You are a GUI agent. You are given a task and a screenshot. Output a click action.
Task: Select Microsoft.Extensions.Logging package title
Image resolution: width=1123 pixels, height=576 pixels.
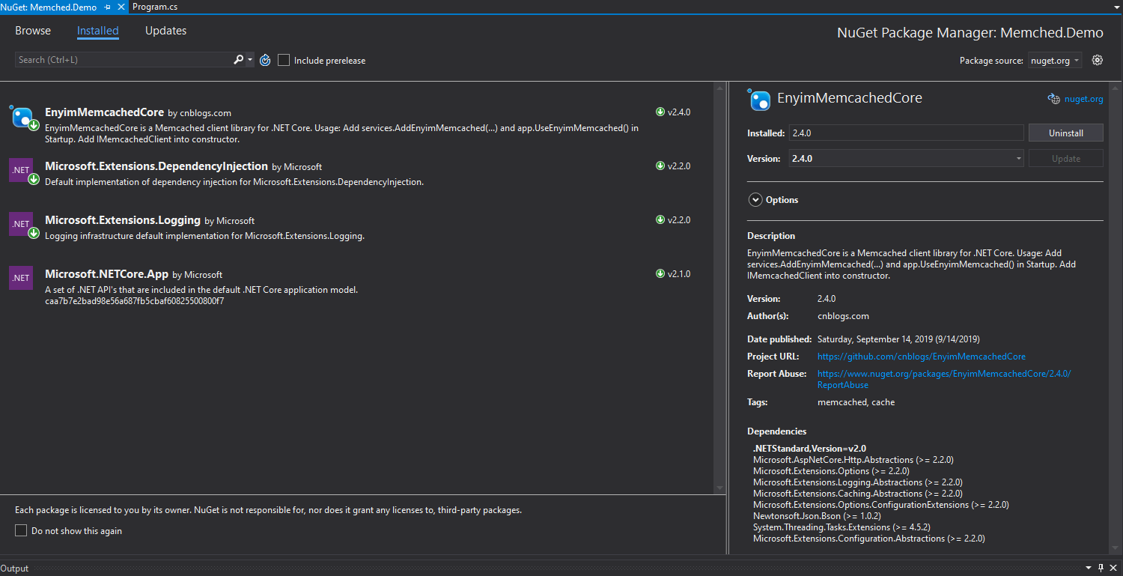tap(123, 220)
